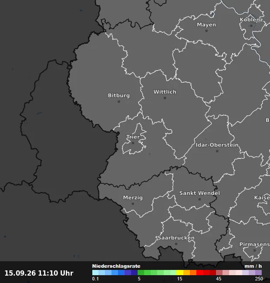Click the Sankt Wendel city marker

point(199,199)
